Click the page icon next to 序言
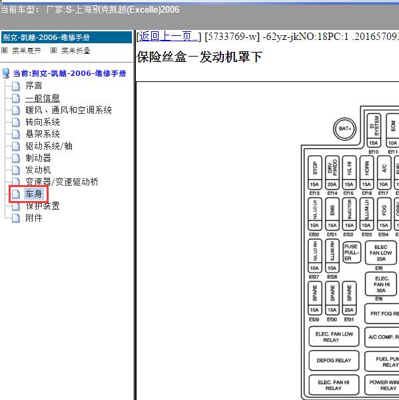 pyautogui.click(x=16, y=86)
